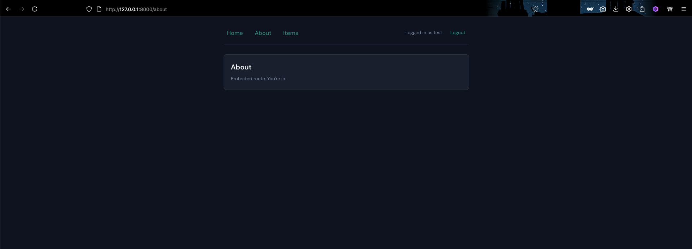Open the tracking protection shield icon
Screen dimensions: 692x249
[89, 9]
